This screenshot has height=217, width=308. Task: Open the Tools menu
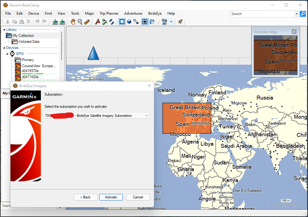click(x=75, y=13)
